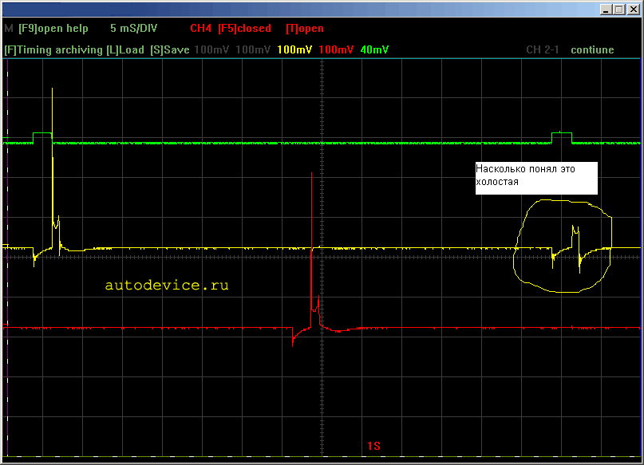The image size is (644, 465).
Task: Select the gray 100mV value beside [S]Save
Action: (x=211, y=50)
